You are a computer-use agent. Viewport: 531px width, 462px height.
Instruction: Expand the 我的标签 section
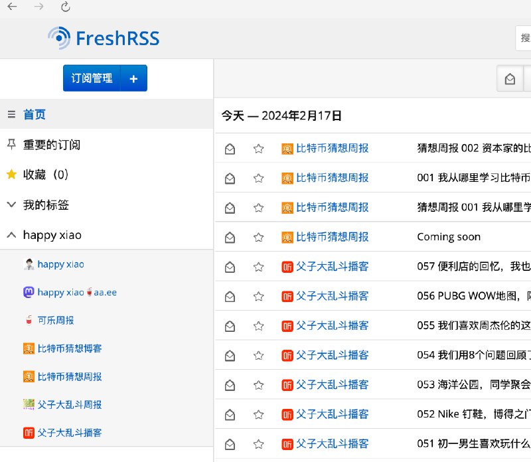pos(12,204)
